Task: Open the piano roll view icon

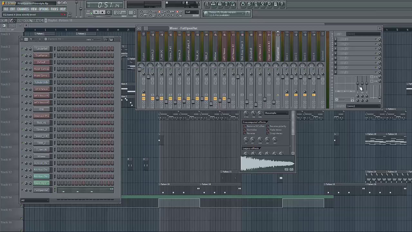Action: 220,4
